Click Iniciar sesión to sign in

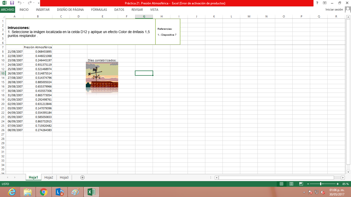[x=334, y=9]
